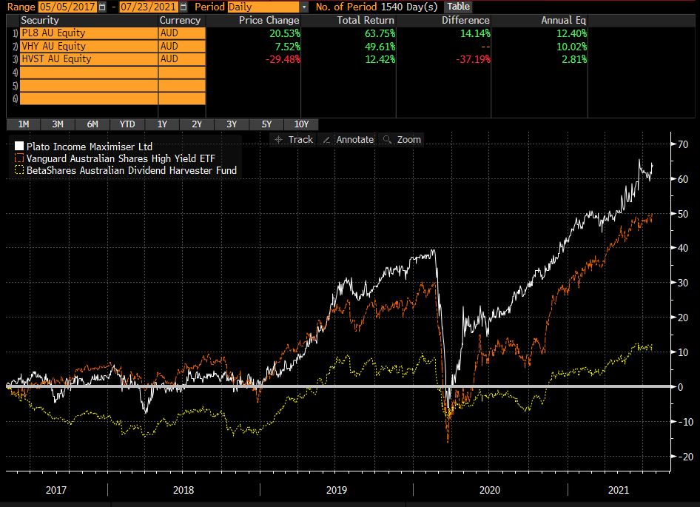This screenshot has height=507, width=700.
Task: Click the Plato Income Maximiser legend marker
Action: coord(20,147)
